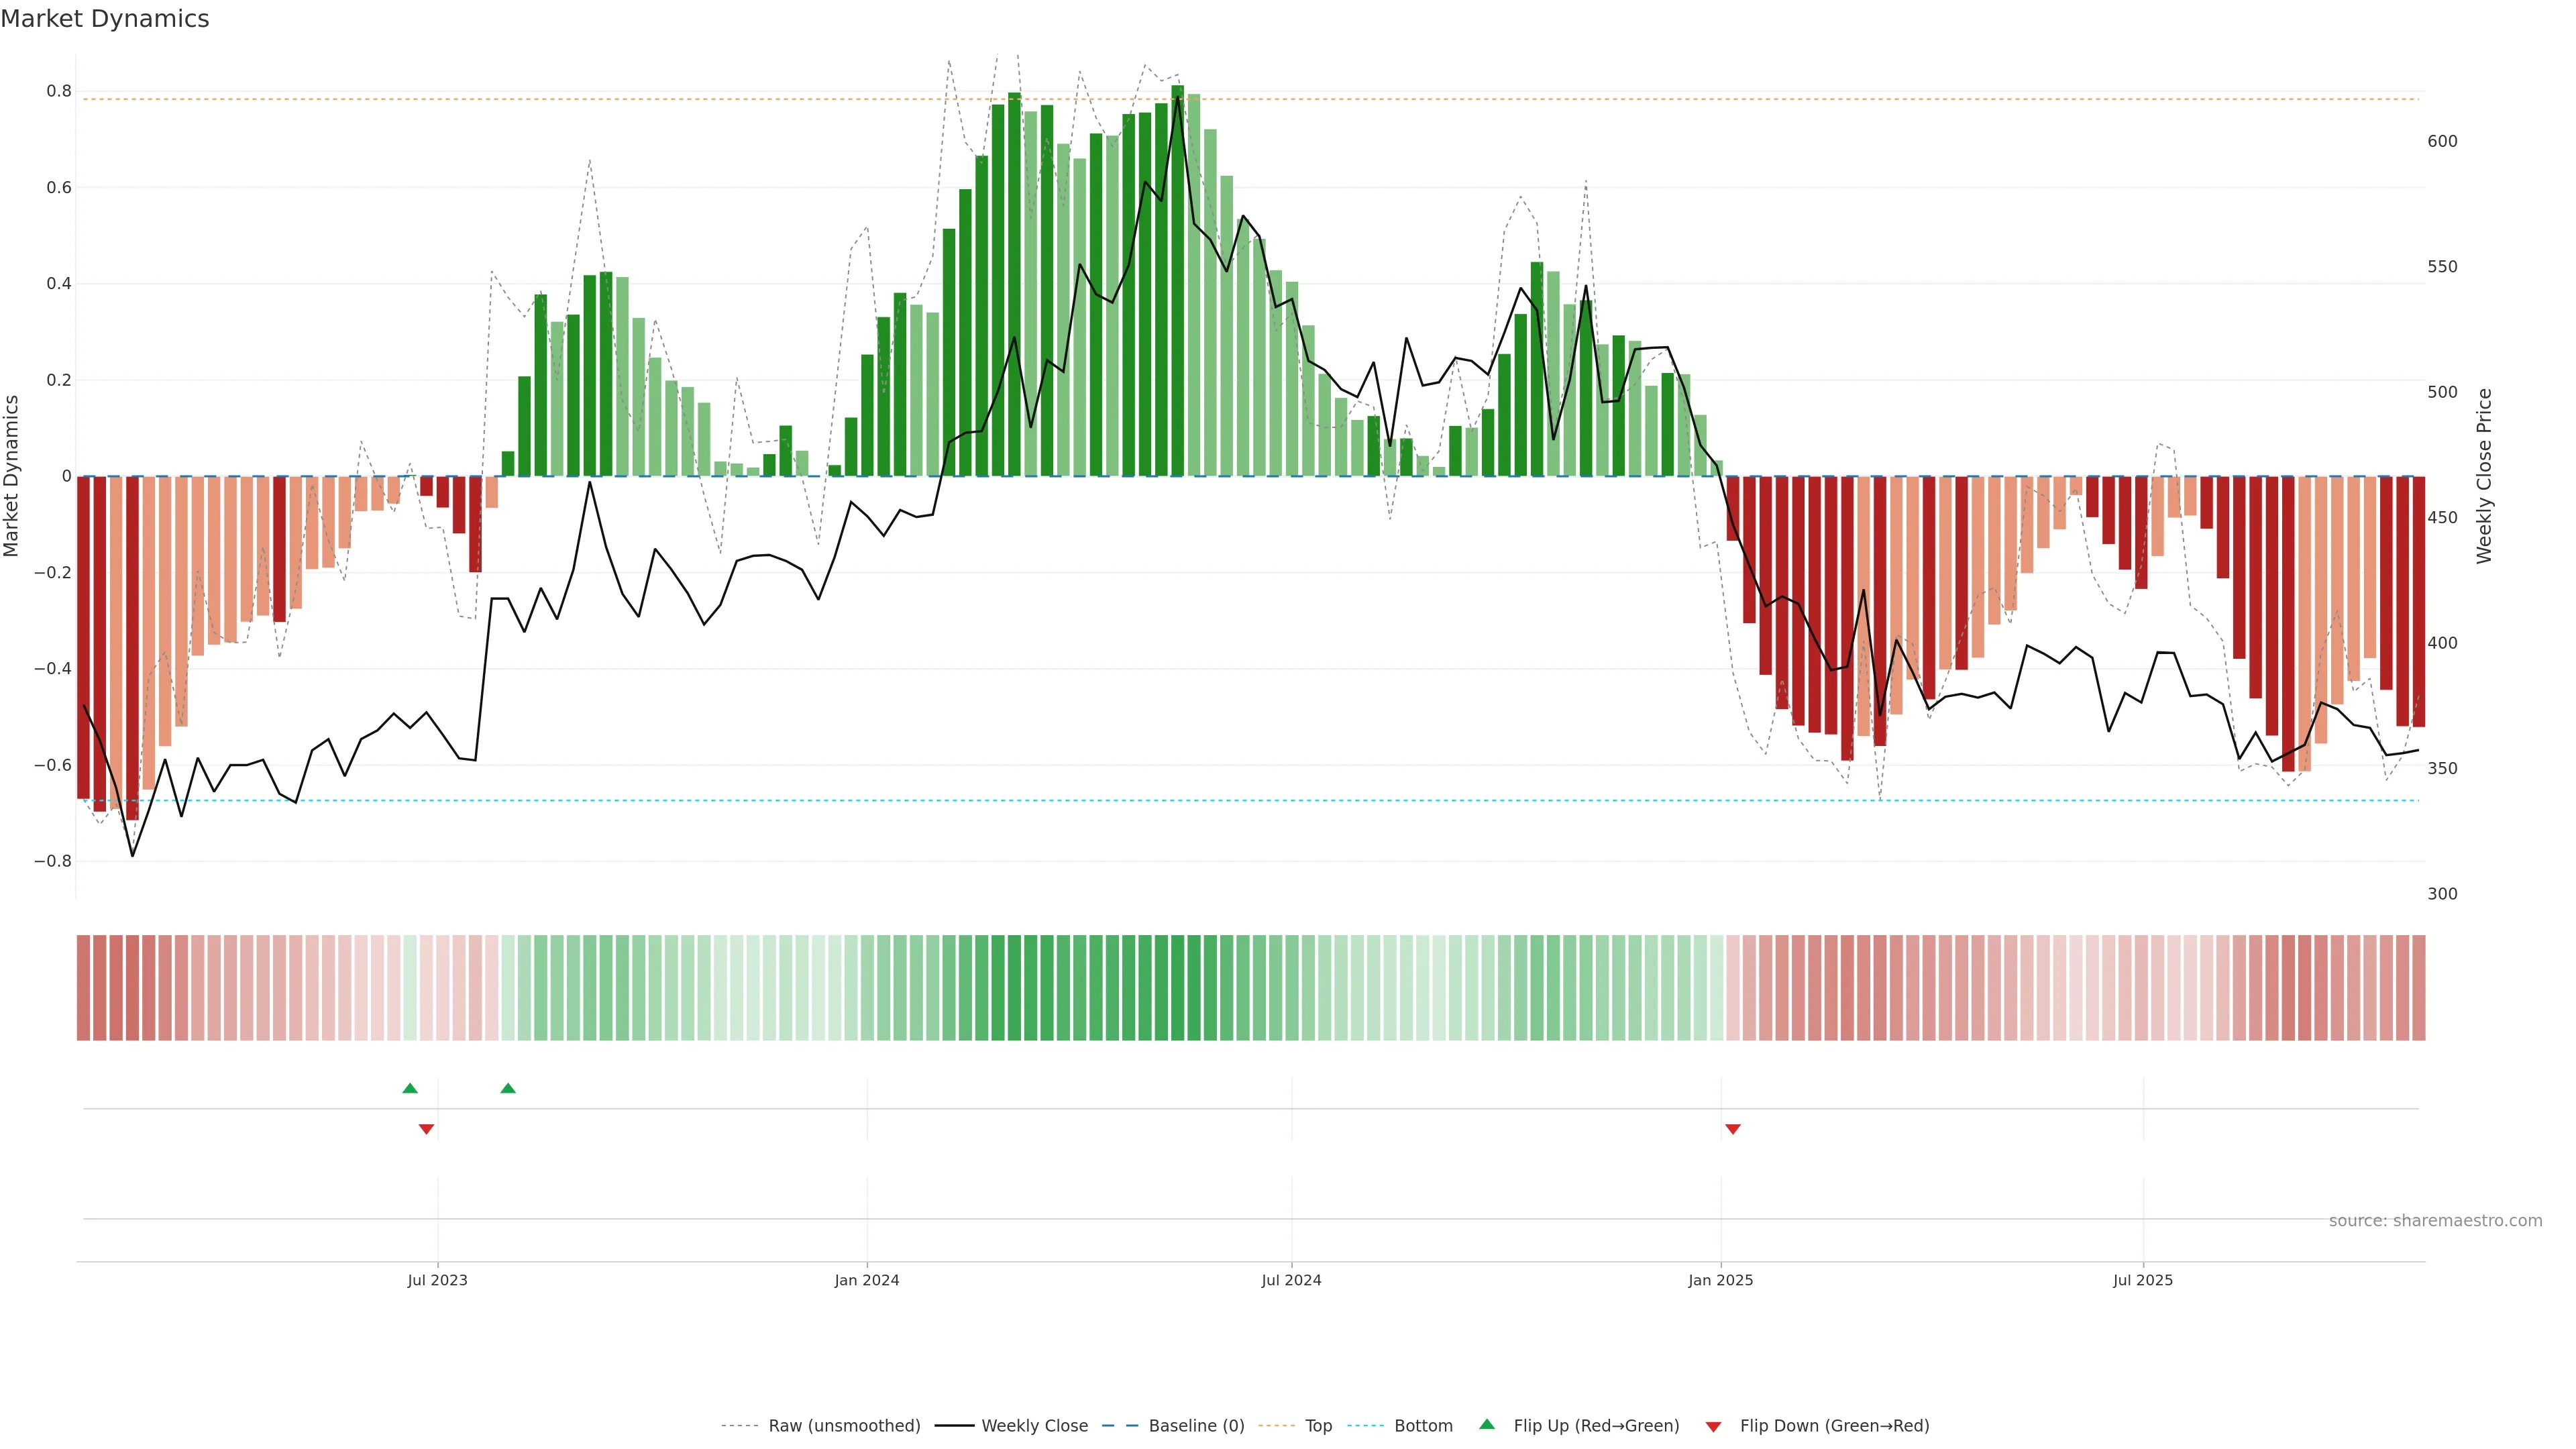Toggle the Baseline (0) legend entry
2576x1449 pixels.
[x=1196, y=1426]
